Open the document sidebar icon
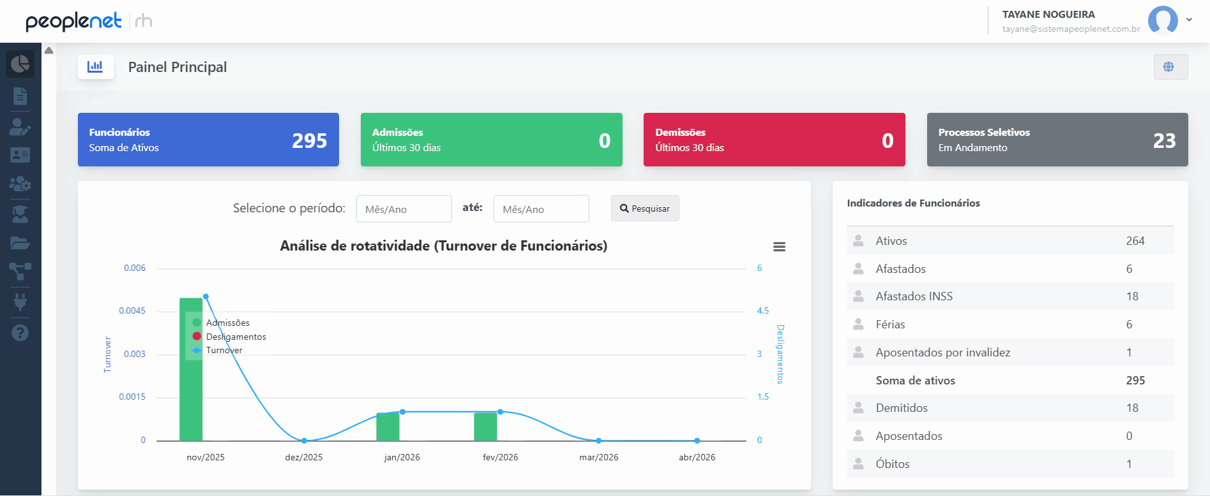 (20, 96)
